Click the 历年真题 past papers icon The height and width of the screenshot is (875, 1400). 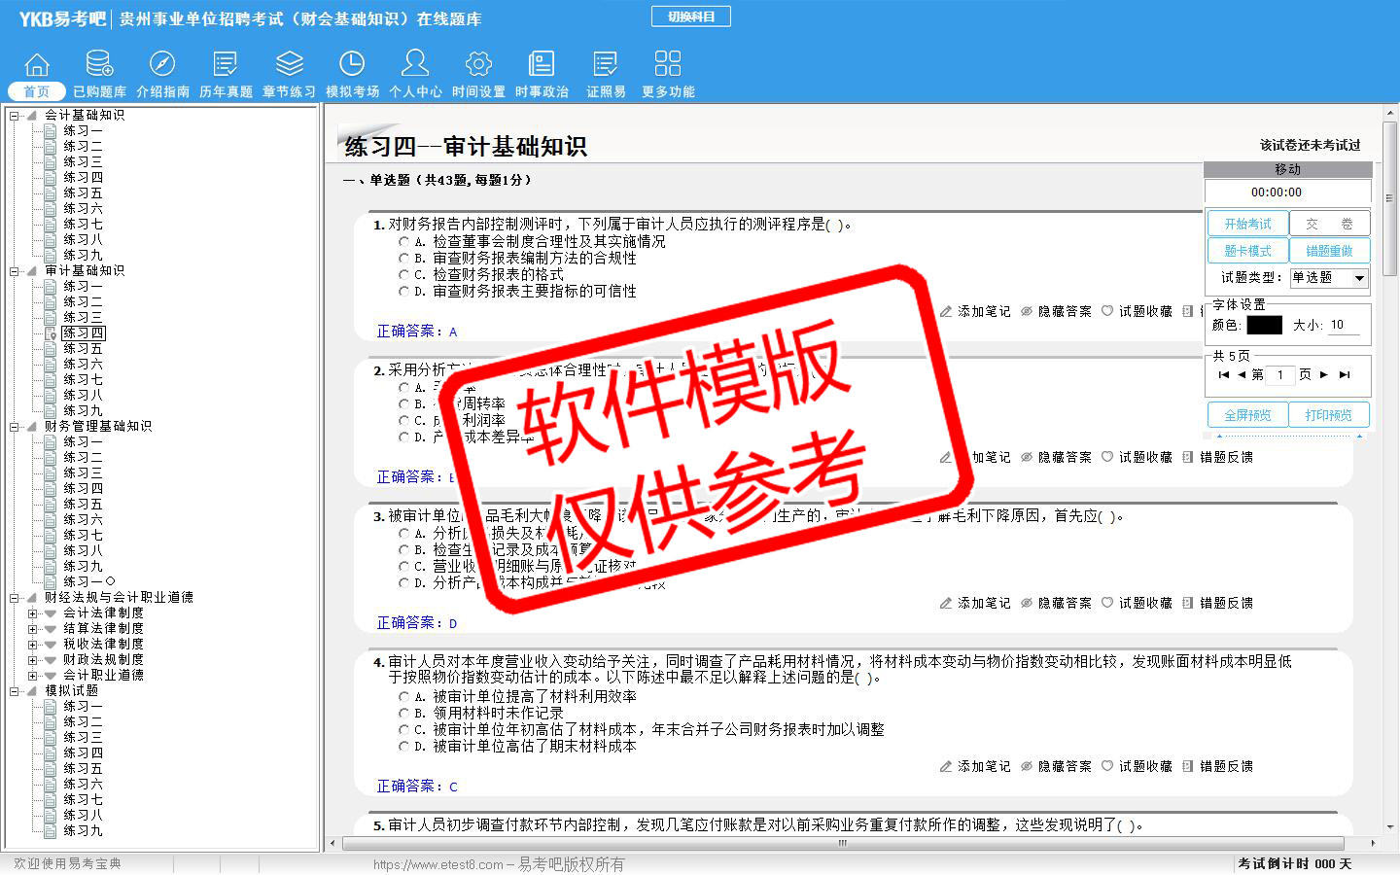click(x=226, y=65)
